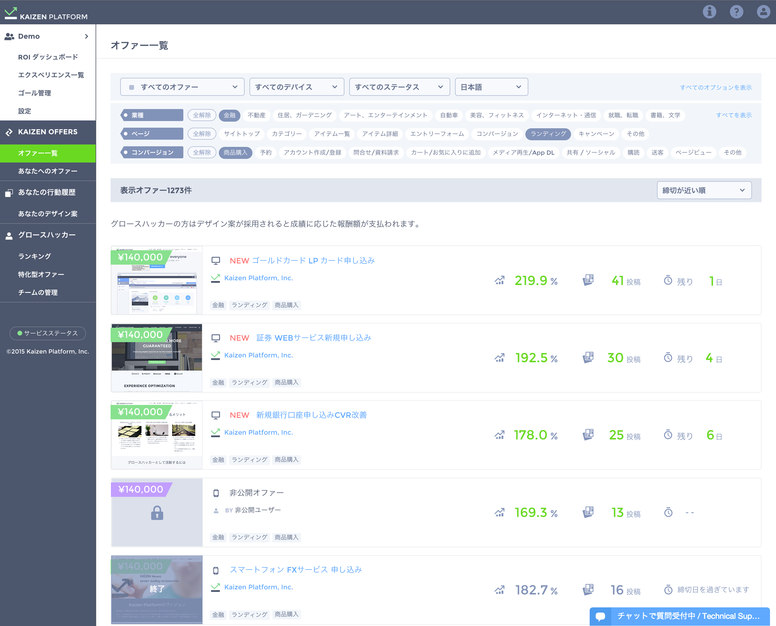
Task: Click the submissions icon beside 41 投稿
Action: coord(588,280)
